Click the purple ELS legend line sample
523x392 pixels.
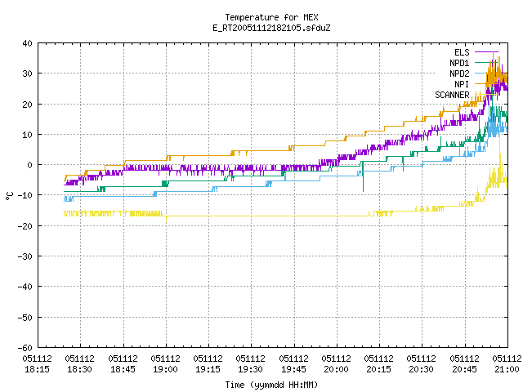(486, 52)
